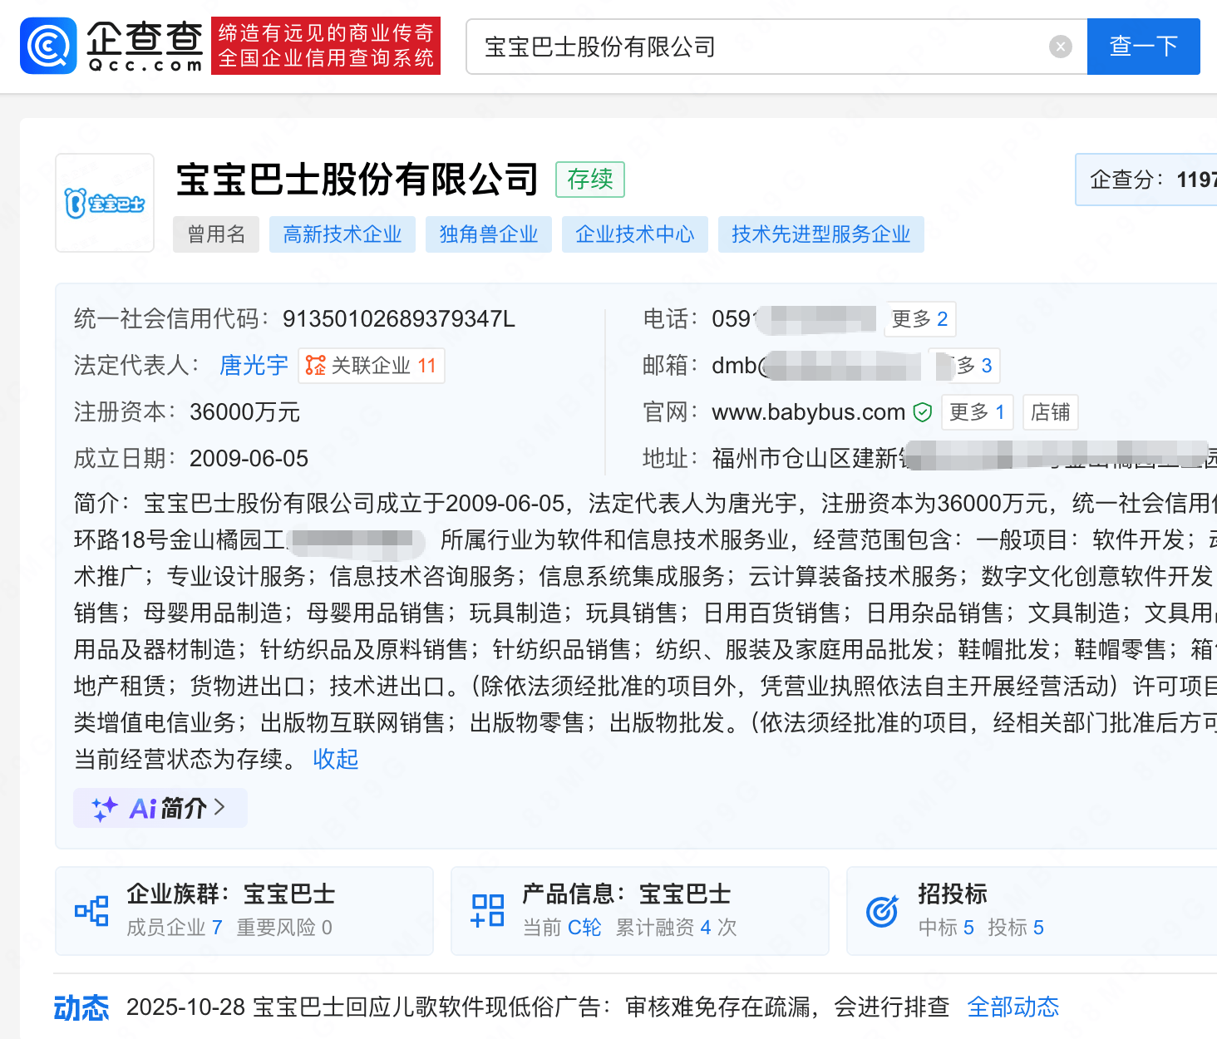
Task: Click the 产品信息 grid icon
Action: click(486, 910)
